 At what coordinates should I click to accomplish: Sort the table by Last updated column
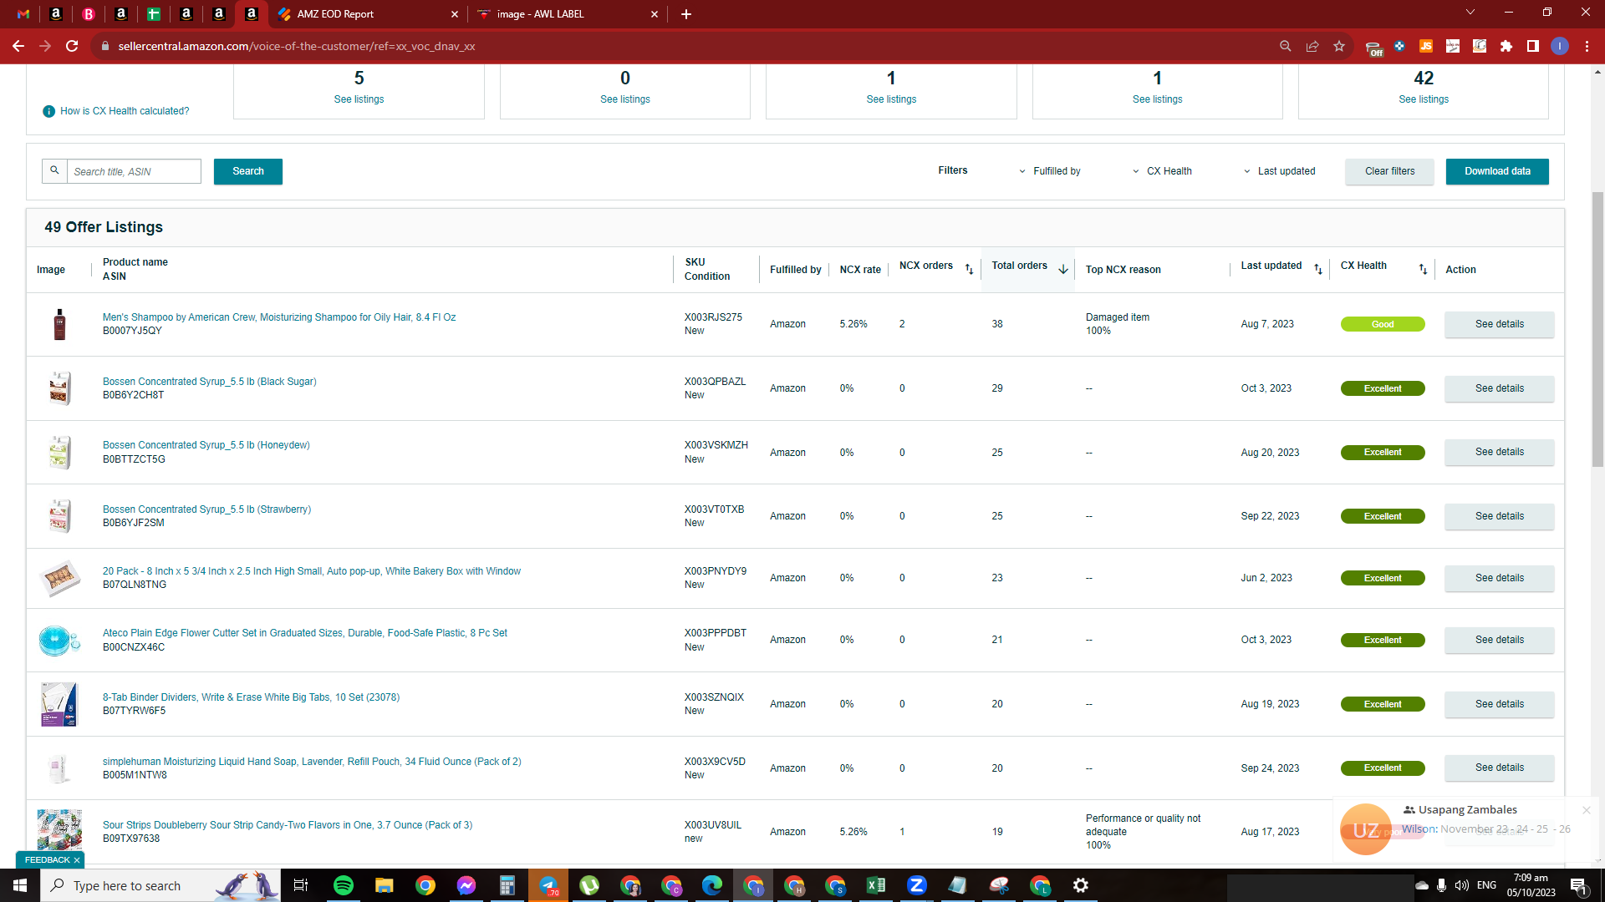pos(1318,269)
